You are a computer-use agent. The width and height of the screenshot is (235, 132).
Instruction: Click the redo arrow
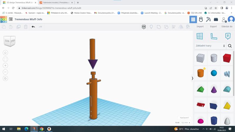tap(41, 27)
